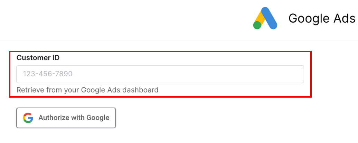The image size is (358, 143).
Task: Click the Customer ID label
Action: tap(38, 58)
